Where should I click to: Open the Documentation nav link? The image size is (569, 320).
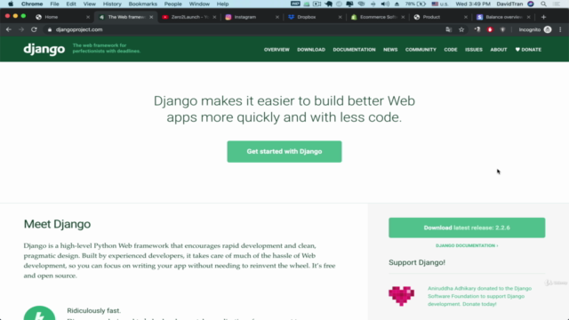pyautogui.click(x=354, y=50)
